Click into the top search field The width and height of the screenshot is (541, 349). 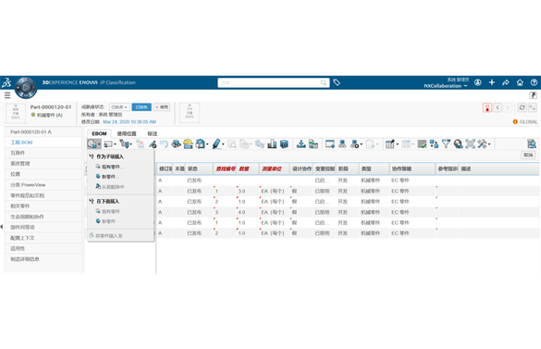pyautogui.click(x=273, y=82)
